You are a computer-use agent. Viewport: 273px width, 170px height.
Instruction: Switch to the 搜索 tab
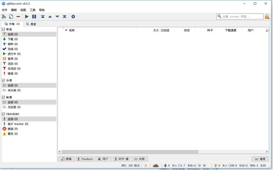click(x=31, y=24)
